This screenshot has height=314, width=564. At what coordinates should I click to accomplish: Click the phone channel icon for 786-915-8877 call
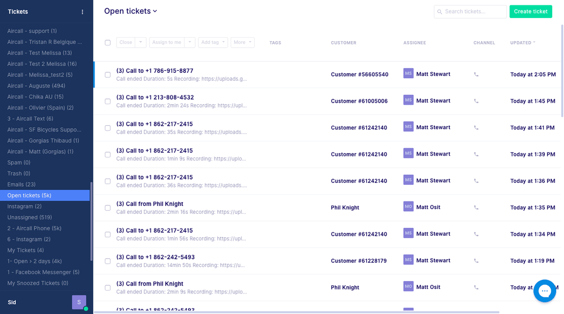(476, 74)
